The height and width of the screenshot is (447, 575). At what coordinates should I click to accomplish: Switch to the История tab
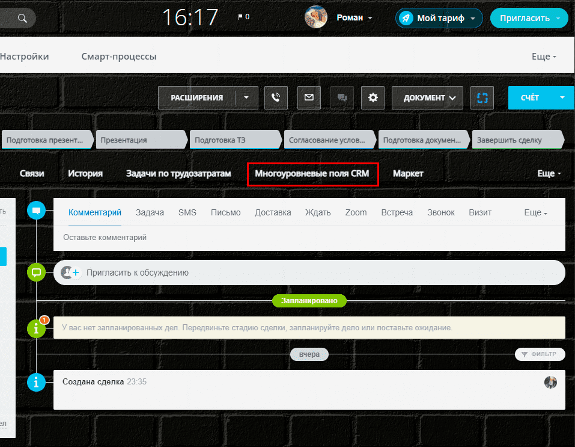pos(85,173)
